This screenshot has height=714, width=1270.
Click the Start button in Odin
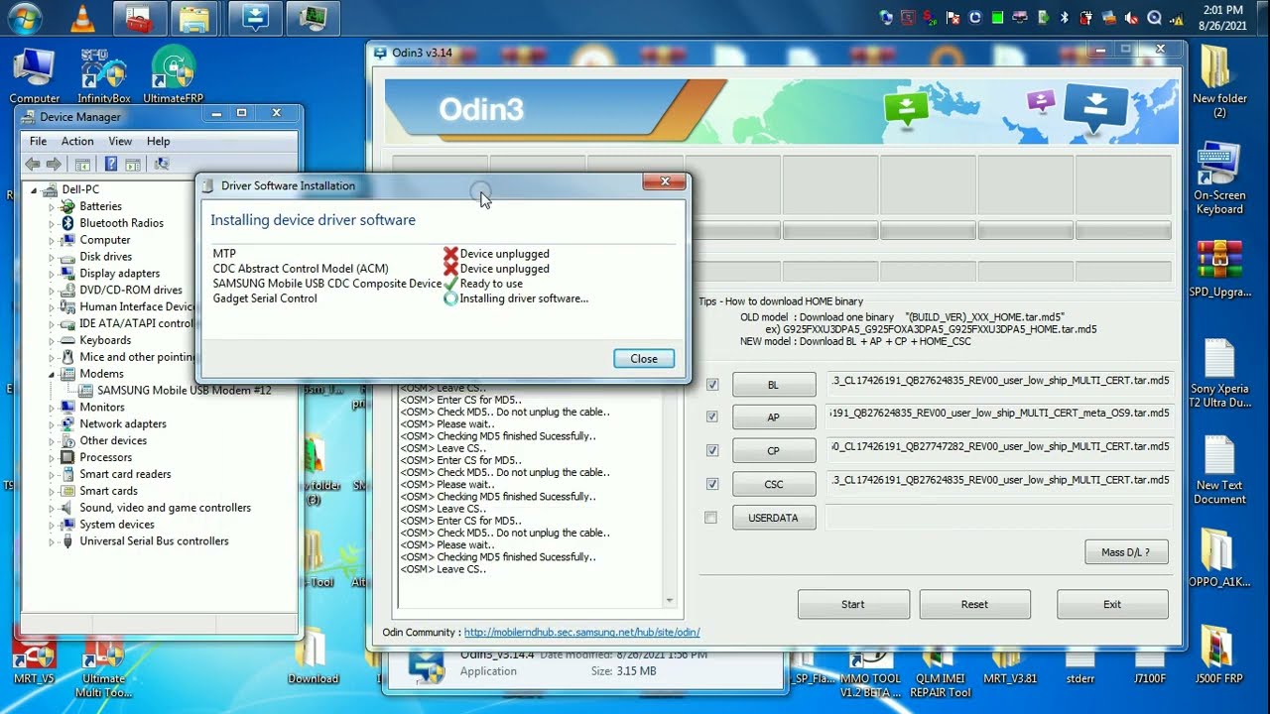[853, 604]
